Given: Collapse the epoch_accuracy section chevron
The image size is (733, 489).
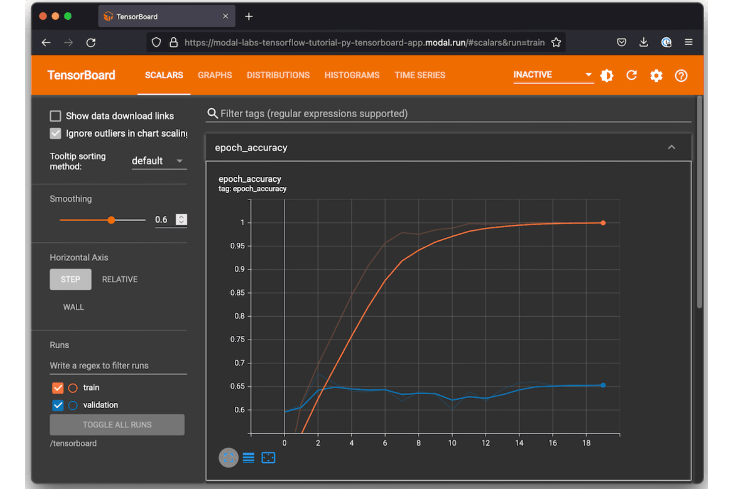Looking at the screenshot, I should (672, 147).
